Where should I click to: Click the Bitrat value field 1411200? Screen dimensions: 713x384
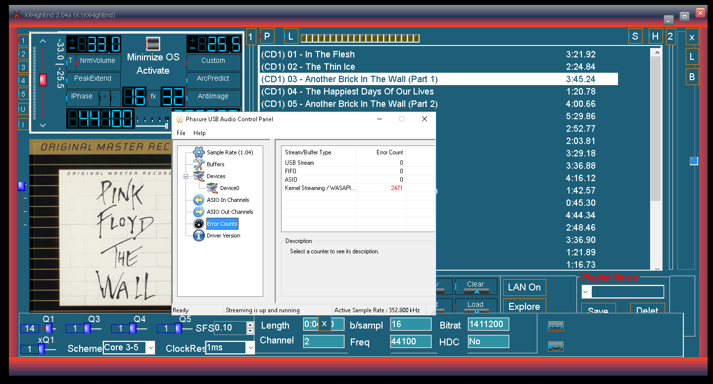click(488, 325)
